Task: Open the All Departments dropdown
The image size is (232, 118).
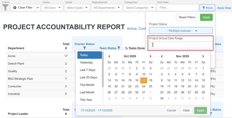Action: click(x=107, y=8)
